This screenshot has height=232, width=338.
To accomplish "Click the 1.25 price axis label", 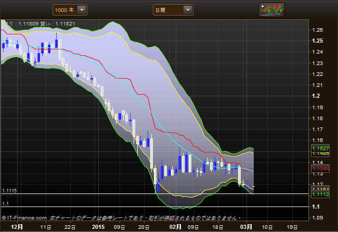I will point(318,41).
